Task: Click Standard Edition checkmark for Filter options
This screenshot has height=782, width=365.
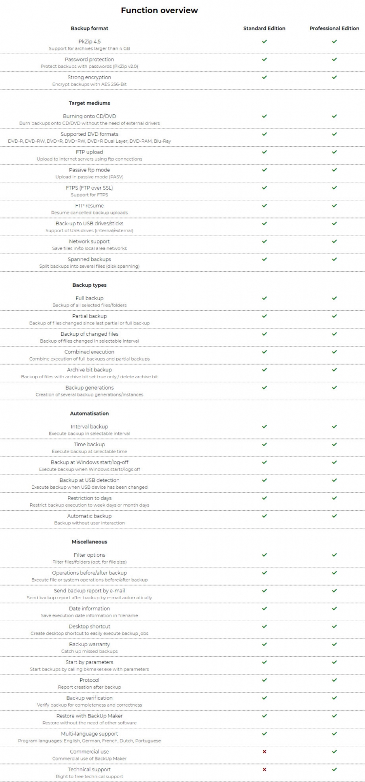Action: pyautogui.click(x=264, y=555)
